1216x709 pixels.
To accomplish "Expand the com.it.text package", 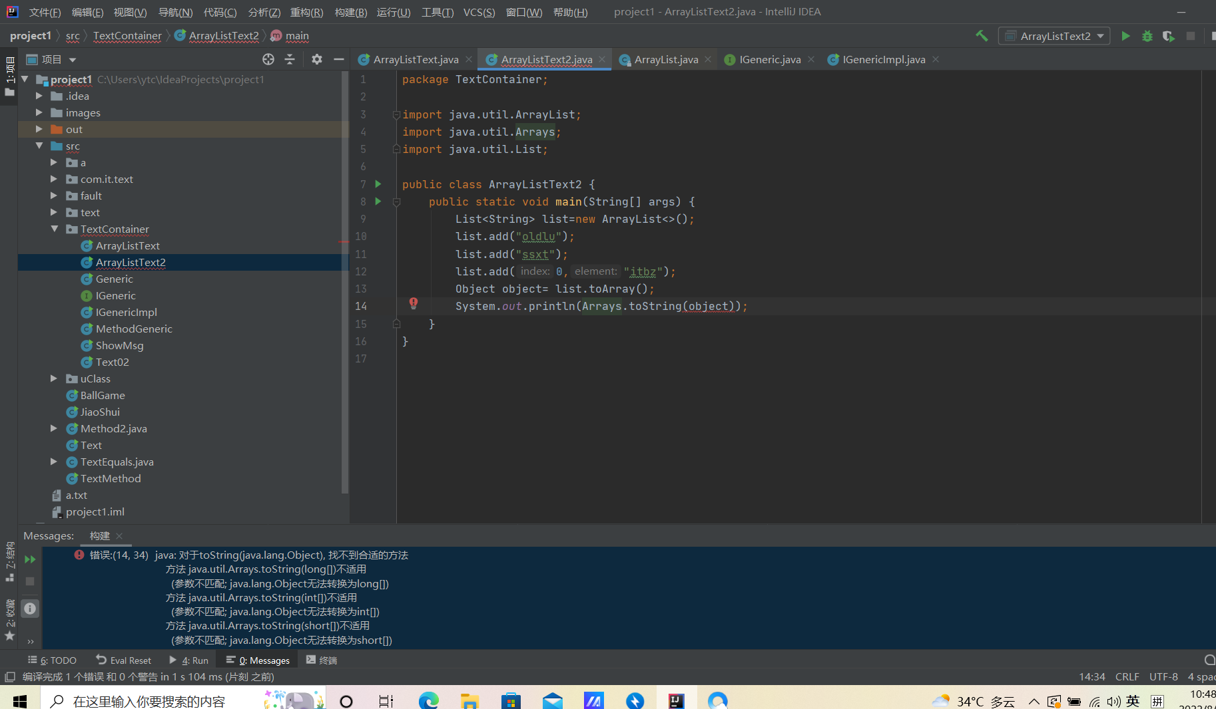I will [54, 179].
